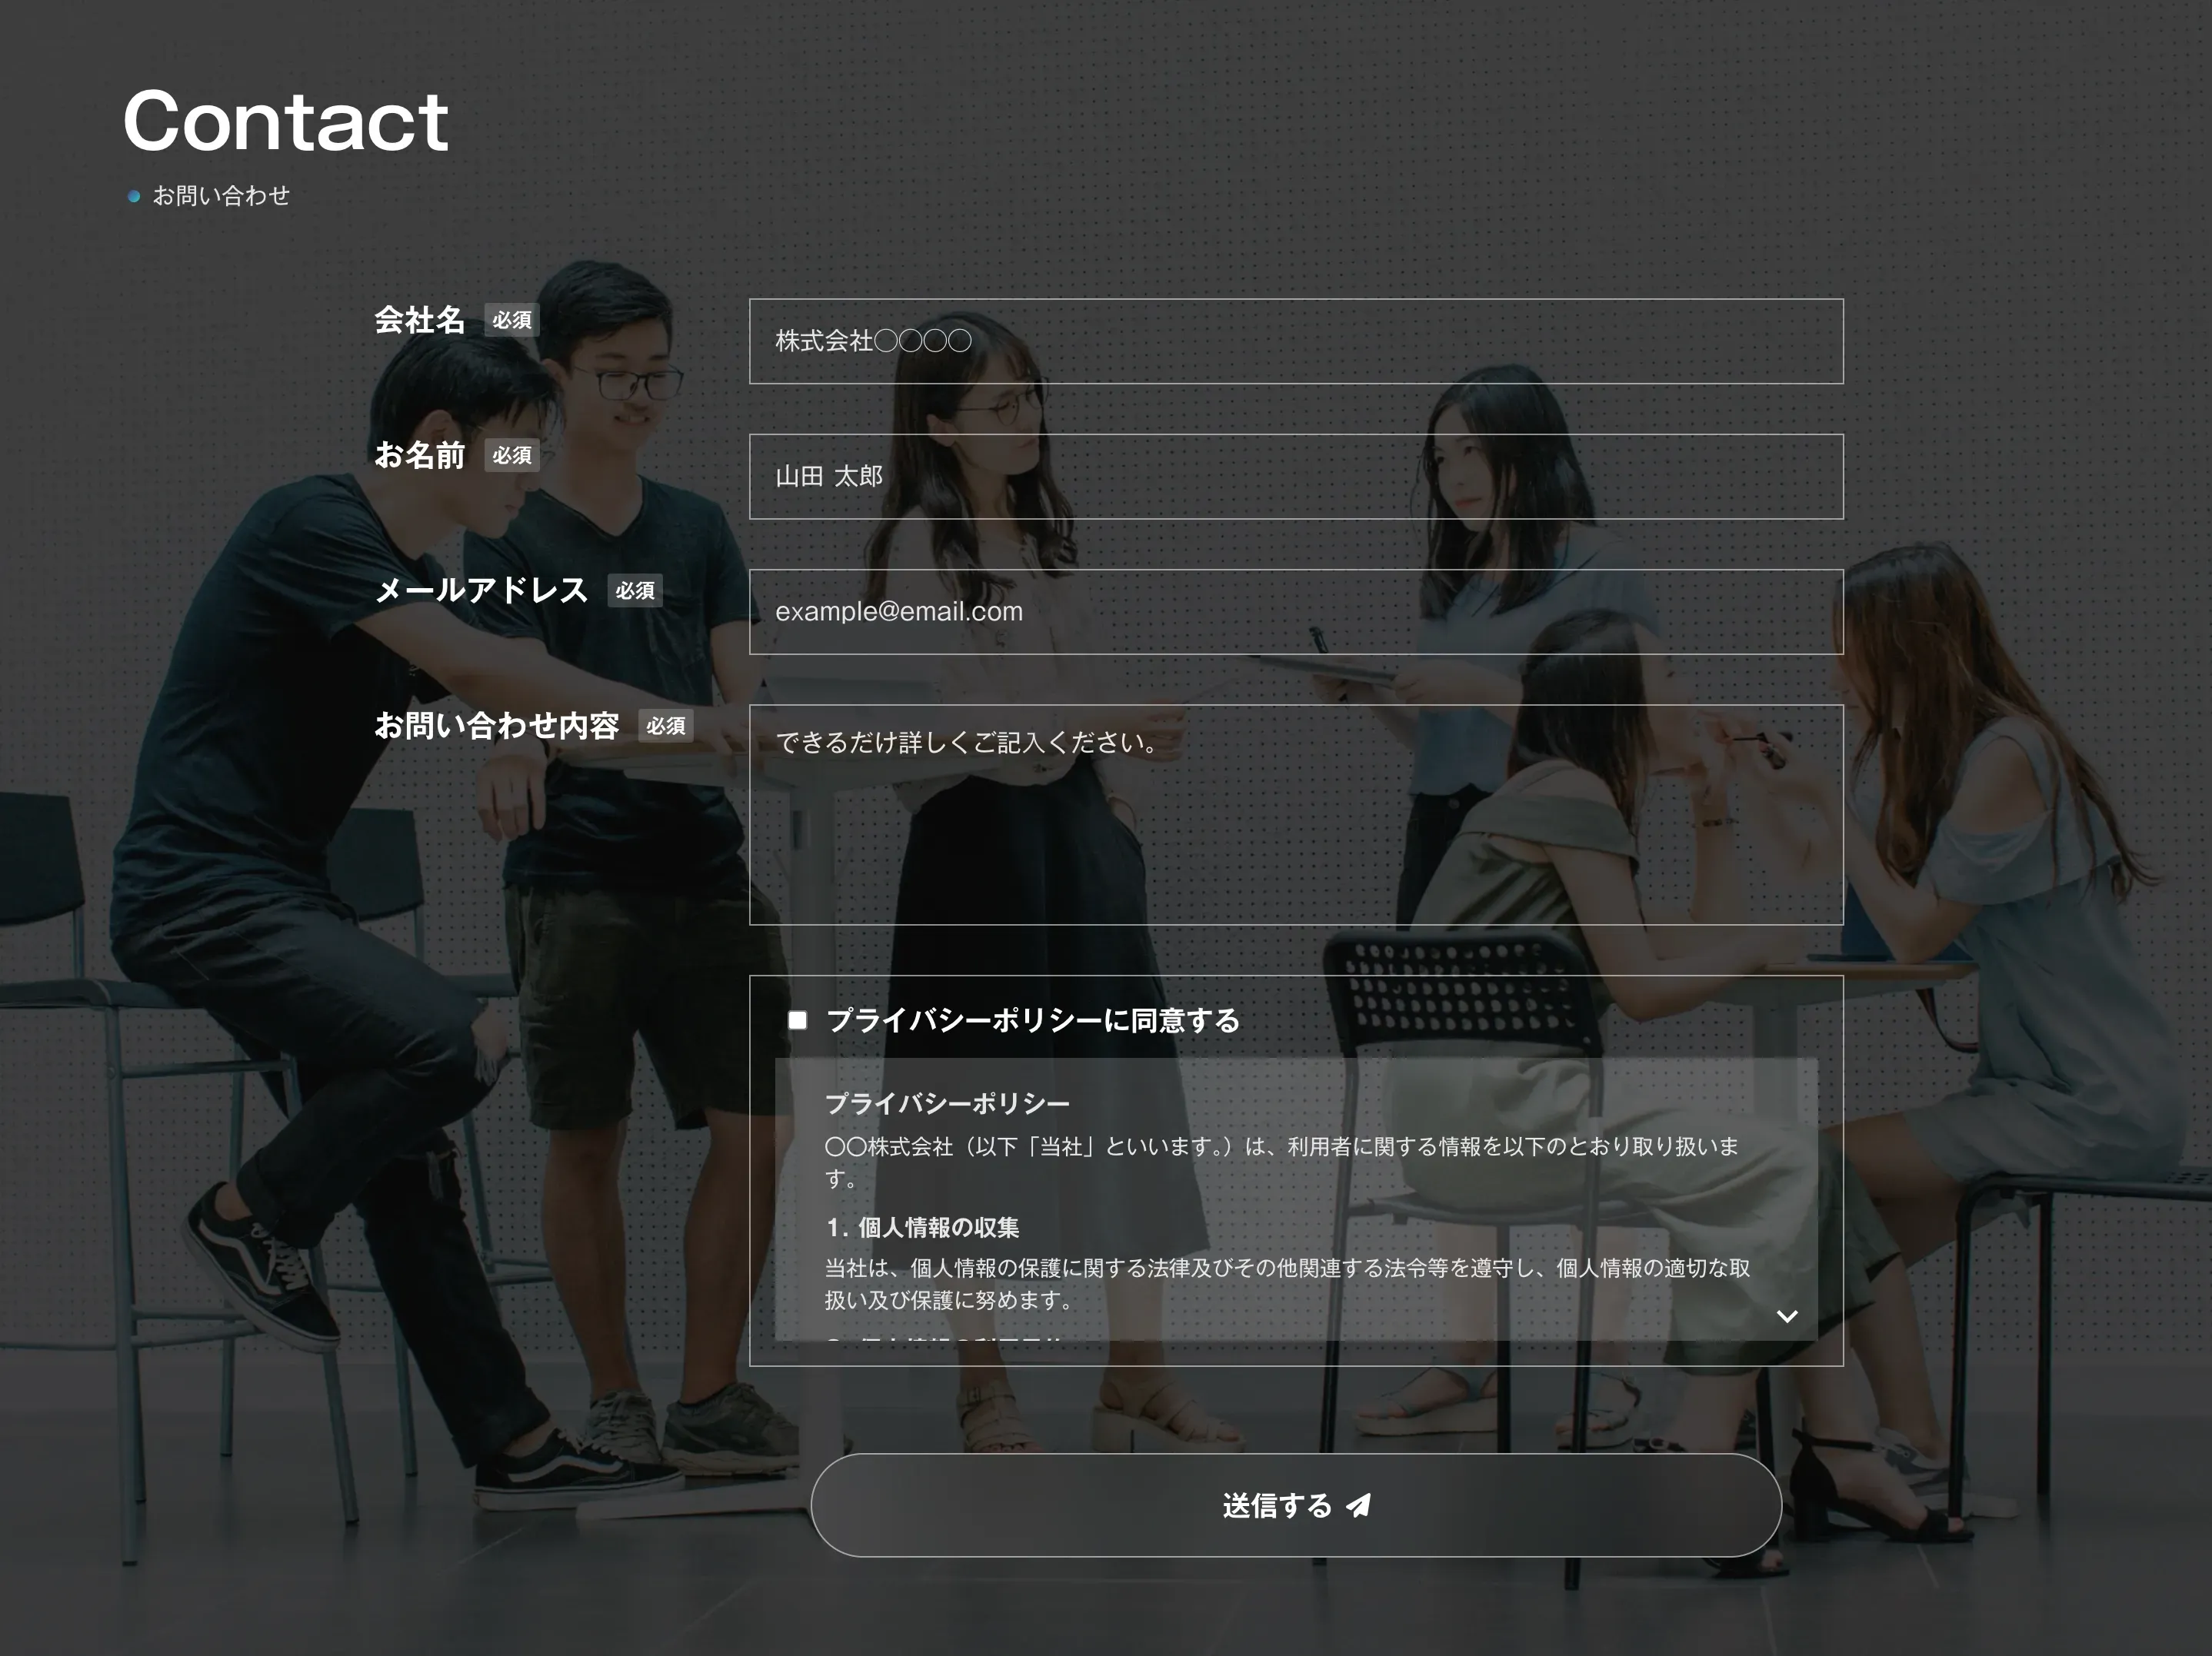2212x1656 pixels.
Task: Click the 1. 個人情報の収集 section heading
Action: coord(922,1227)
